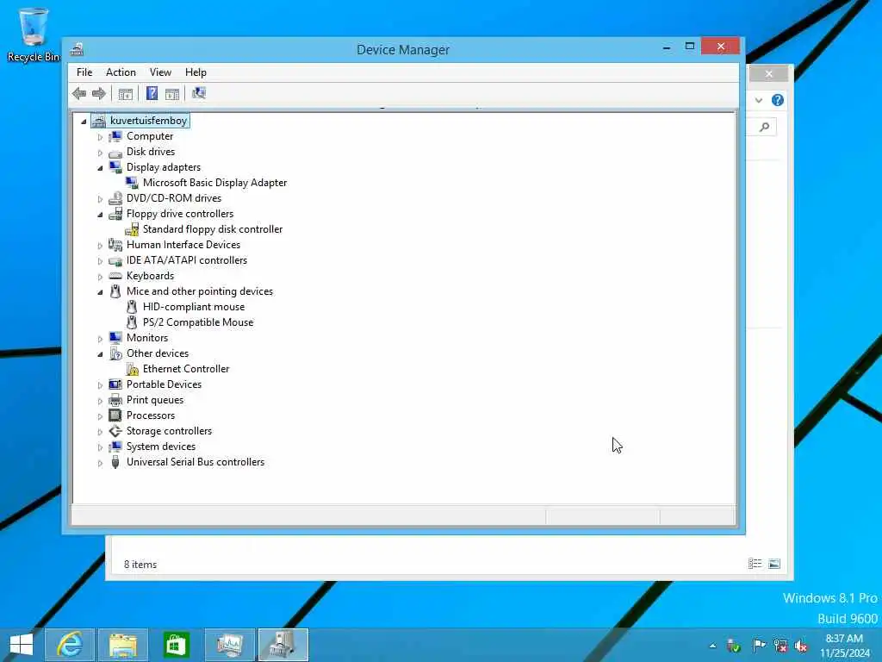882x662 pixels.
Task: Click the Print queues printer icon
Action: coord(115,400)
